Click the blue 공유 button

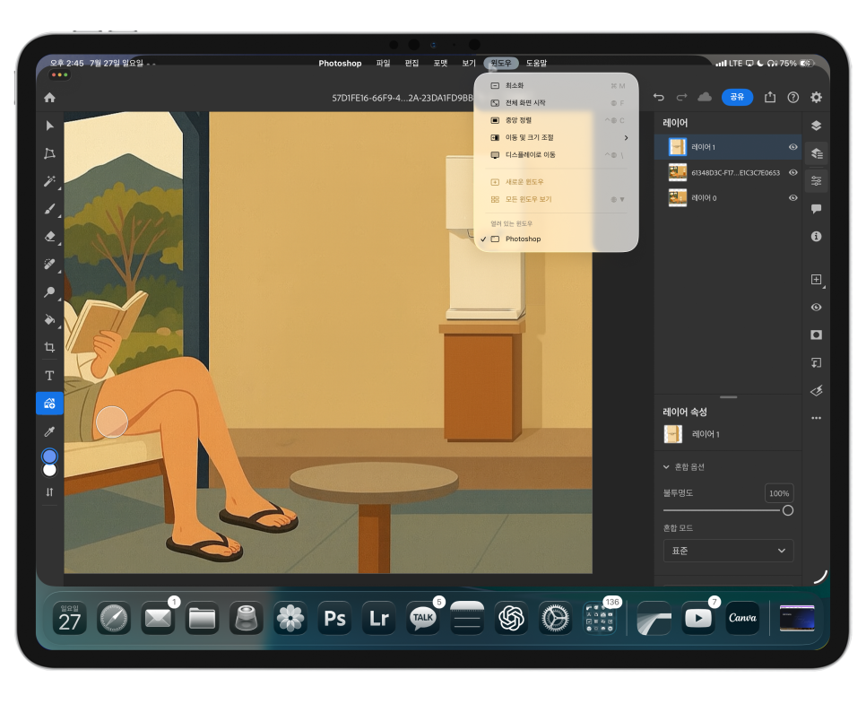tap(737, 97)
